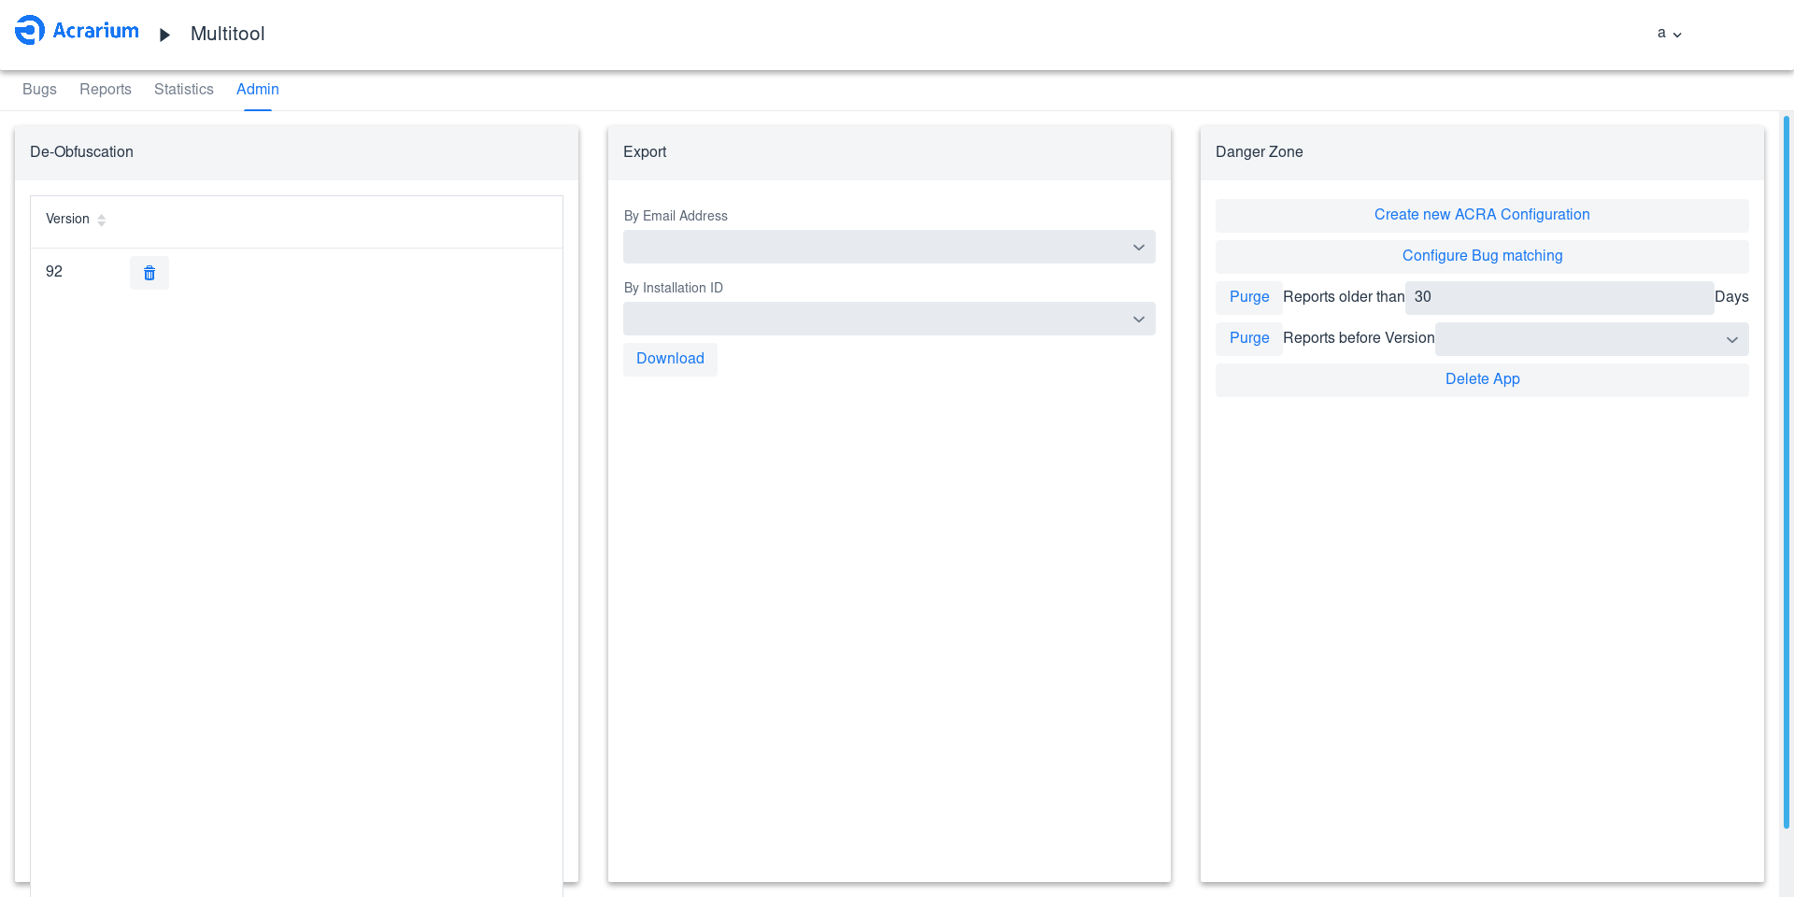
Task: Click Configure Bug matching
Action: 1482,256
